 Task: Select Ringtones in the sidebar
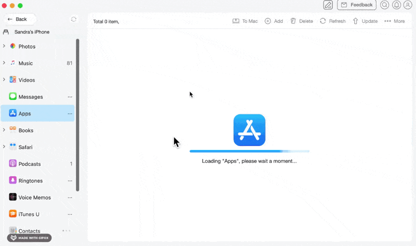(x=37, y=180)
